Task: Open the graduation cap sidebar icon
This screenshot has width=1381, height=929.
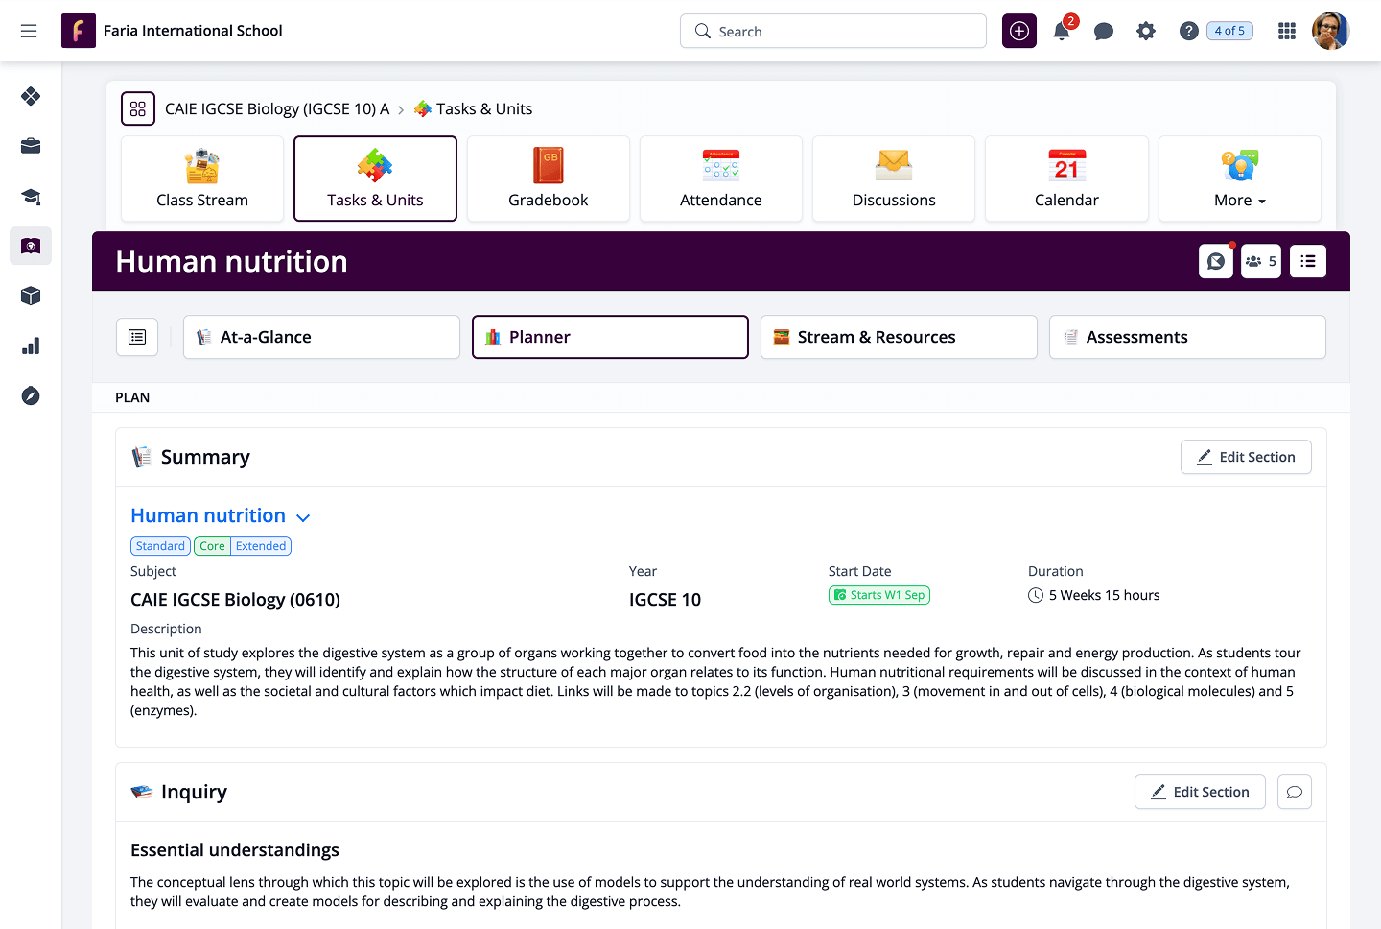Action: tap(31, 197)
